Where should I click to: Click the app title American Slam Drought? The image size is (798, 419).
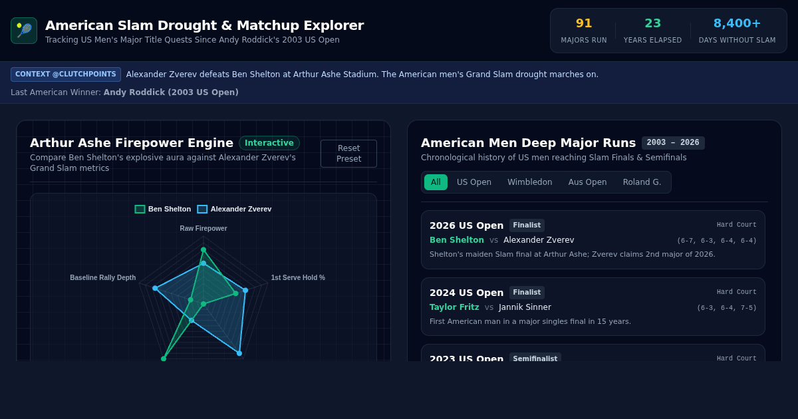(x=205, y=25)
